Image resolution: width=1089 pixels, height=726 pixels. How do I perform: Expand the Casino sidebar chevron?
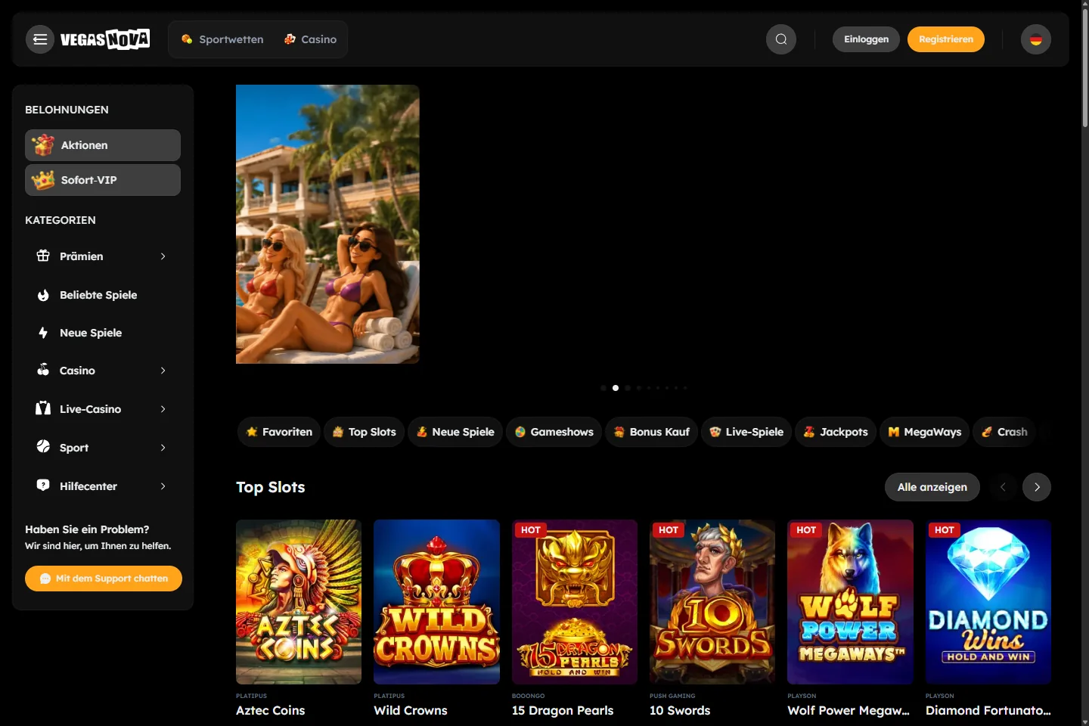click(x=163, y=371)
